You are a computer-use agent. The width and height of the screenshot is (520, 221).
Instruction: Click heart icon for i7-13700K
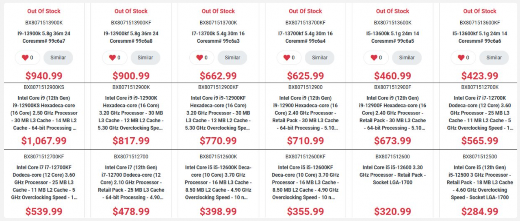pyautogui.click(x=199, y=58)
